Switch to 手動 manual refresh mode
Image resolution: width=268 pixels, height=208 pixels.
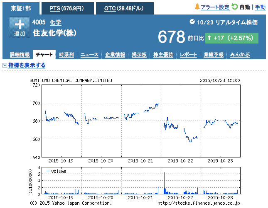point(260,7)
